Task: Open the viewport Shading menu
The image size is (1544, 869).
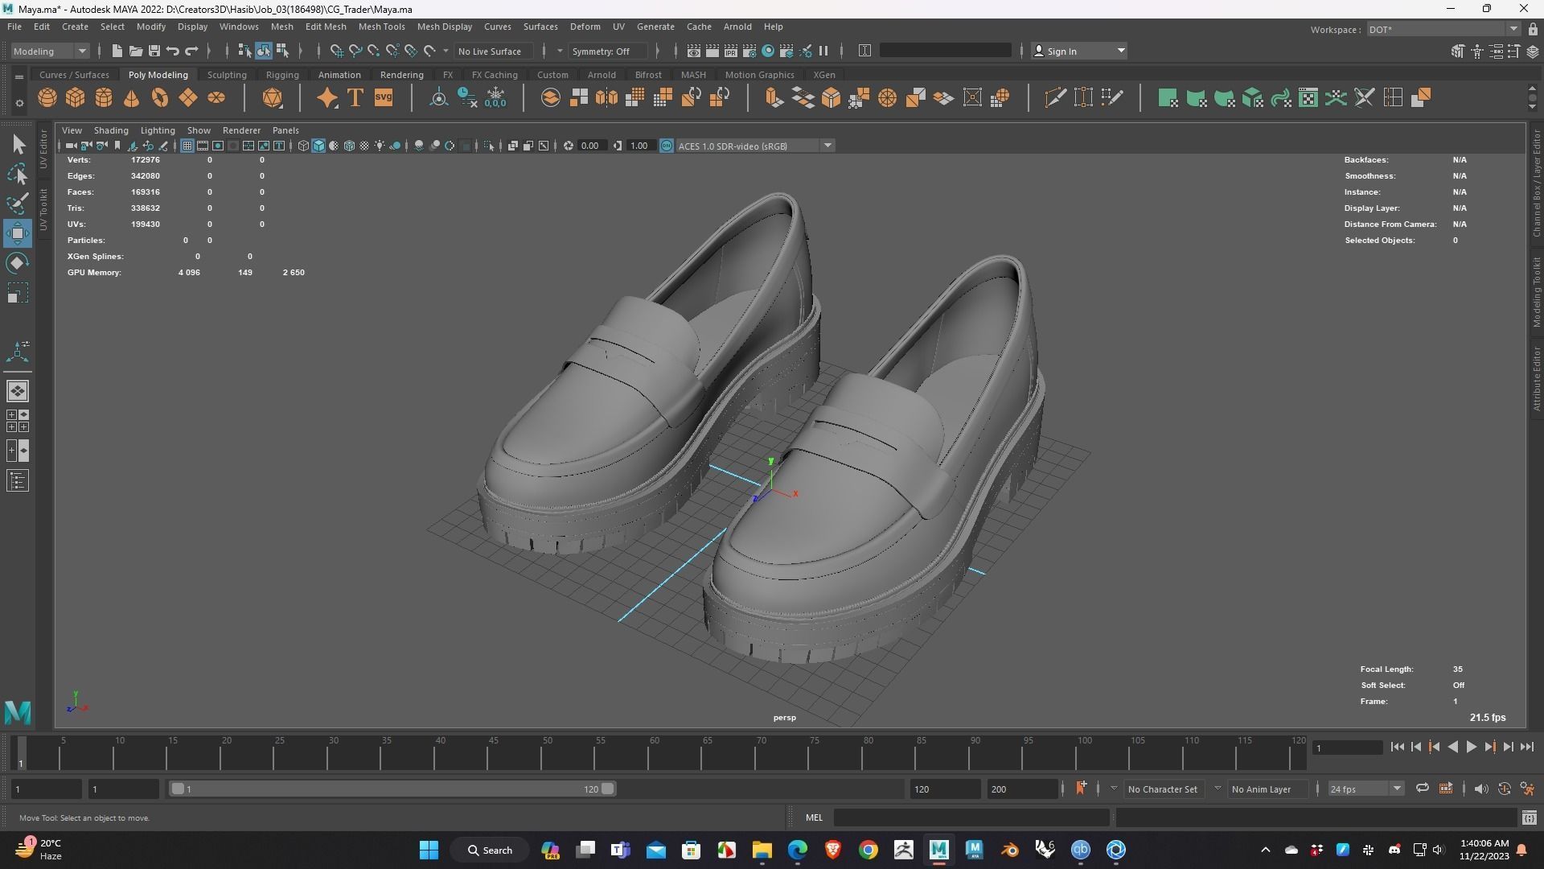Action: coord(111,130)
